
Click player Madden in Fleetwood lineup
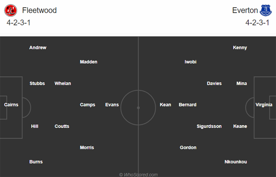tap(88, 62)
